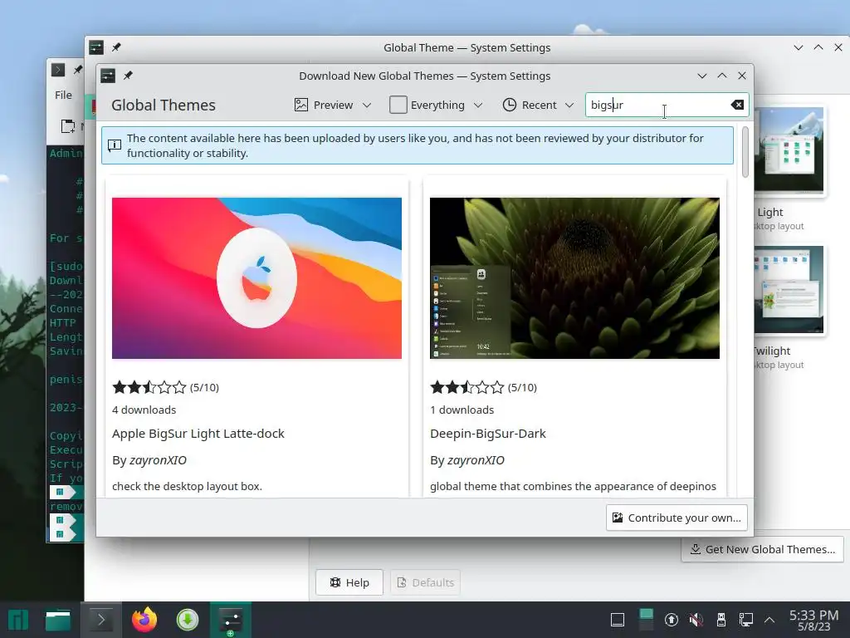Open Deepin-BigSur-Dark preview thumbnail
Image resolution: width=850 pixels, height=638 pixels.
point(574,277)
